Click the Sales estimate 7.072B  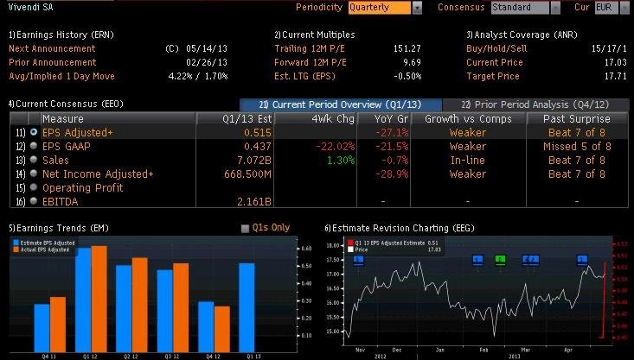pos(254,160)
